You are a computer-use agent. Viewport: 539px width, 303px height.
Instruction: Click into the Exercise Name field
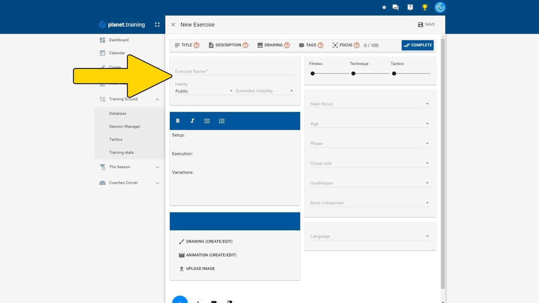pos(234,72)
